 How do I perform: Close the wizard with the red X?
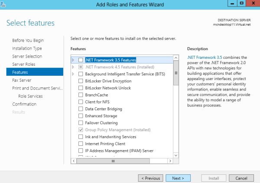(253, 4)
